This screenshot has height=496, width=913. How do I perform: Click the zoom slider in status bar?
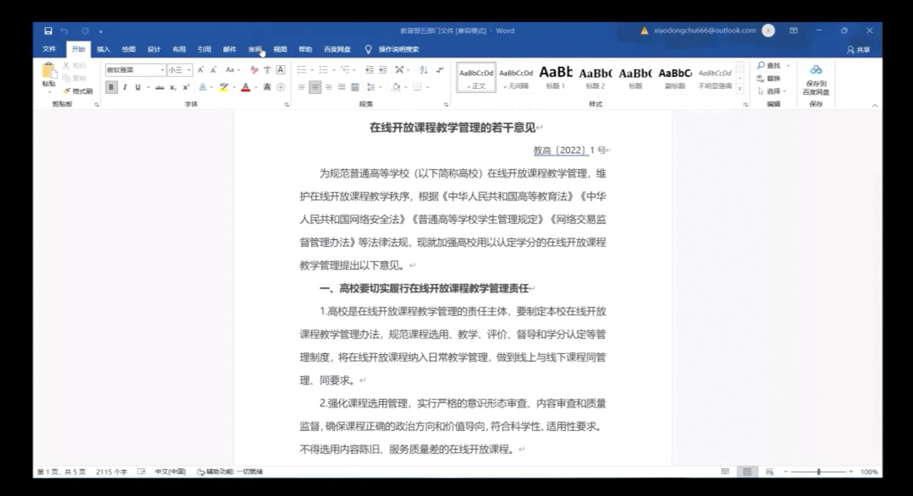[818, 471]
